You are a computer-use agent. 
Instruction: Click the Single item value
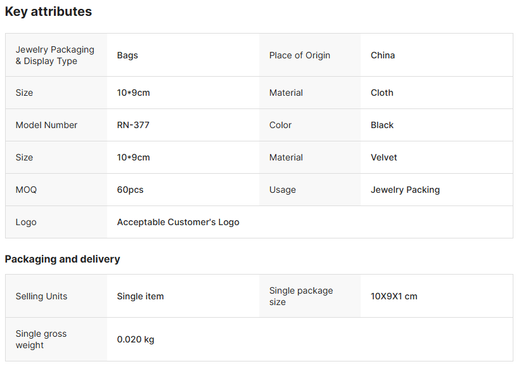[x=140, y=296]
